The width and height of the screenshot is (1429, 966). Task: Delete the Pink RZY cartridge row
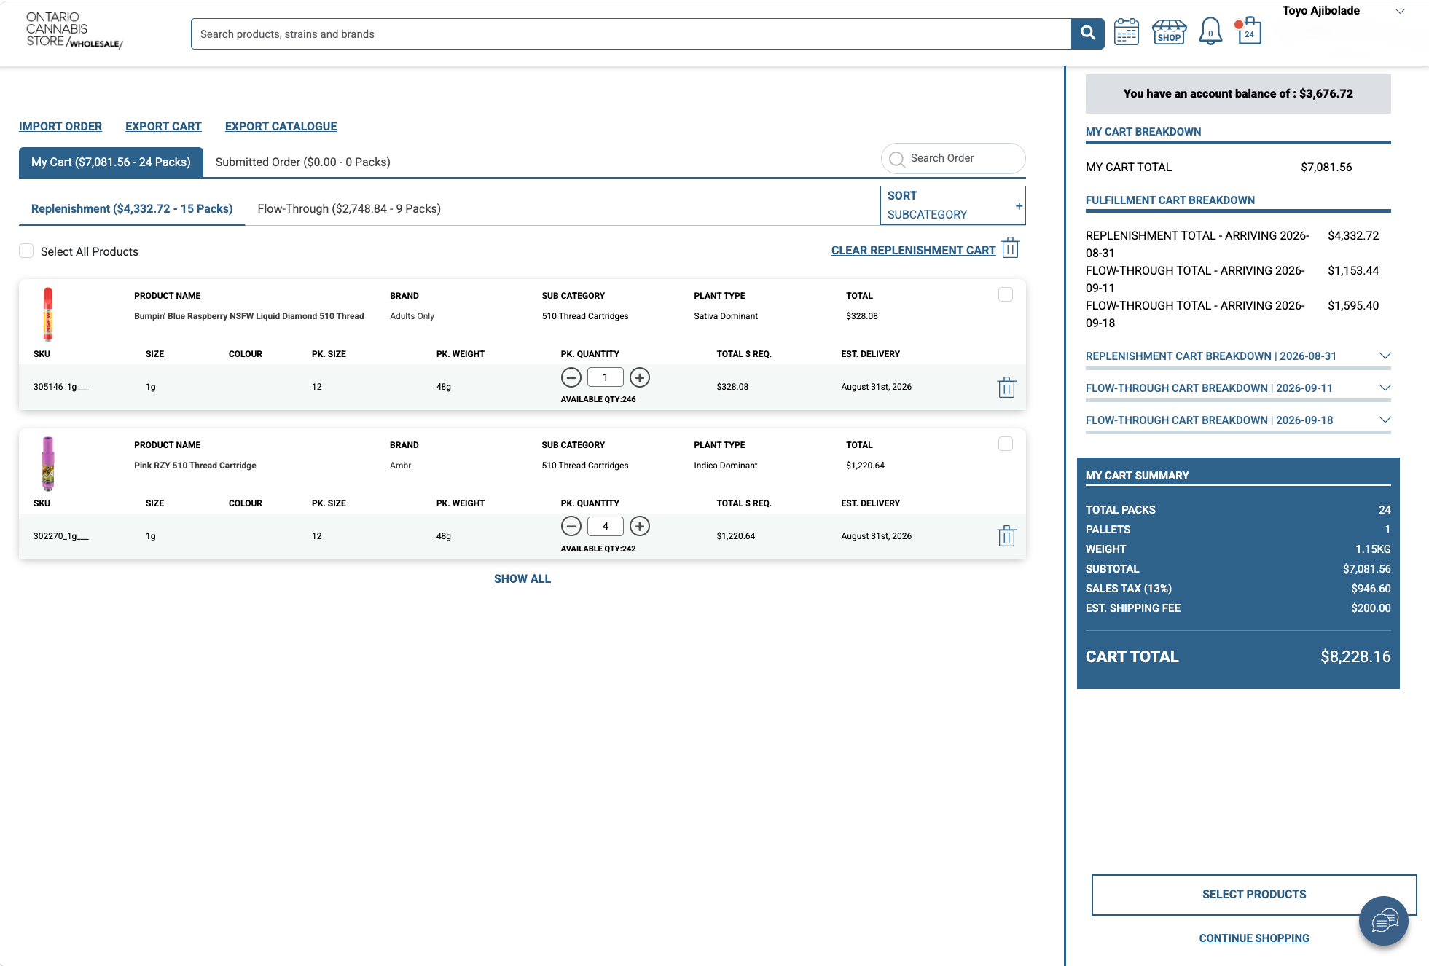1006,536
